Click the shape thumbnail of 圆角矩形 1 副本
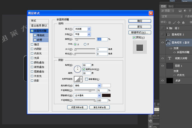This screenshot has height=128, width=192. tap(168, 42)
